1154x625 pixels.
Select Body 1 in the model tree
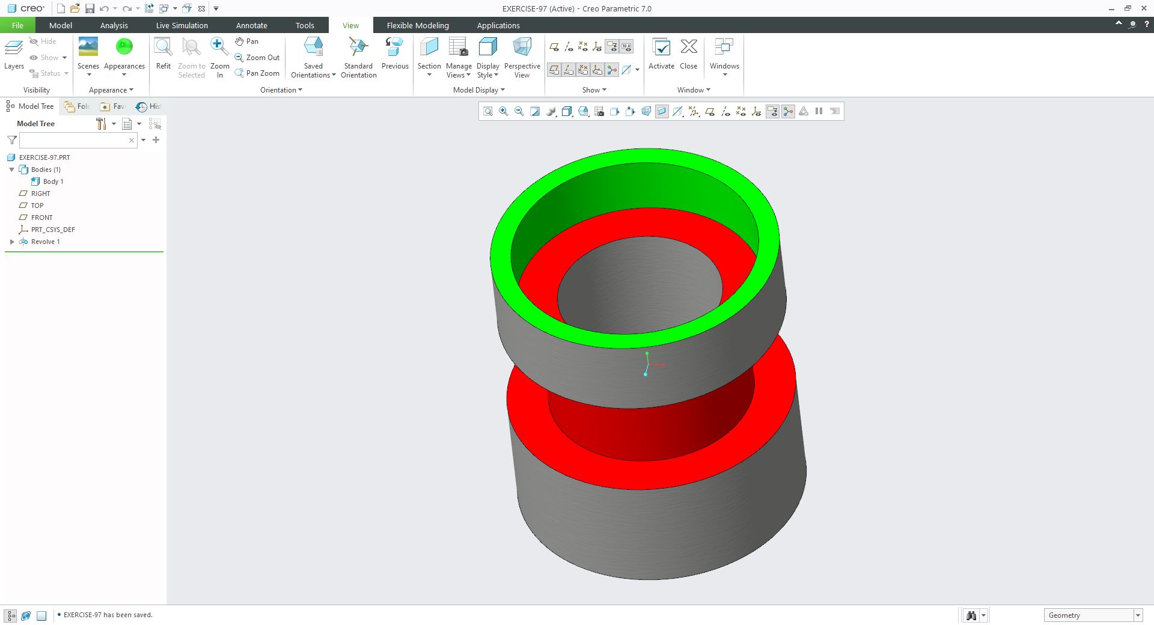53,181
